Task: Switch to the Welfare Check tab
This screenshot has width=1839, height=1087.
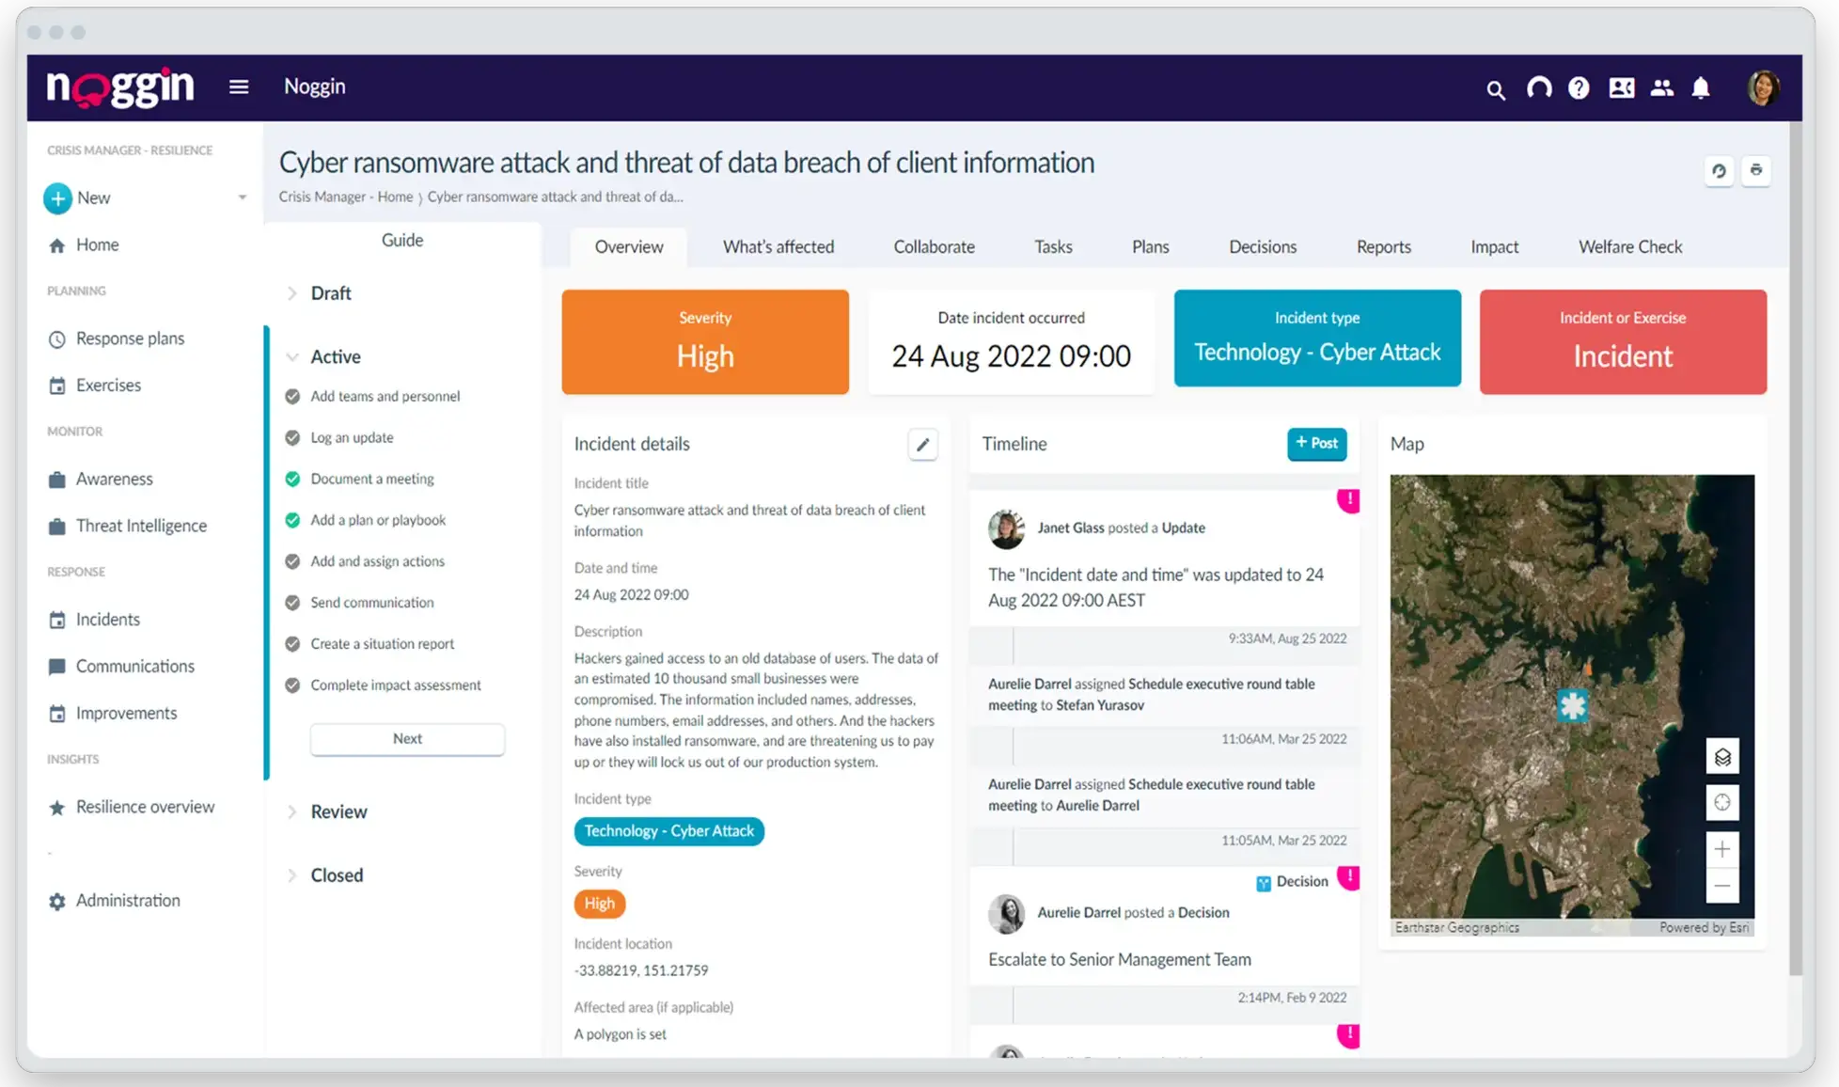Action: coord(1630,247)
